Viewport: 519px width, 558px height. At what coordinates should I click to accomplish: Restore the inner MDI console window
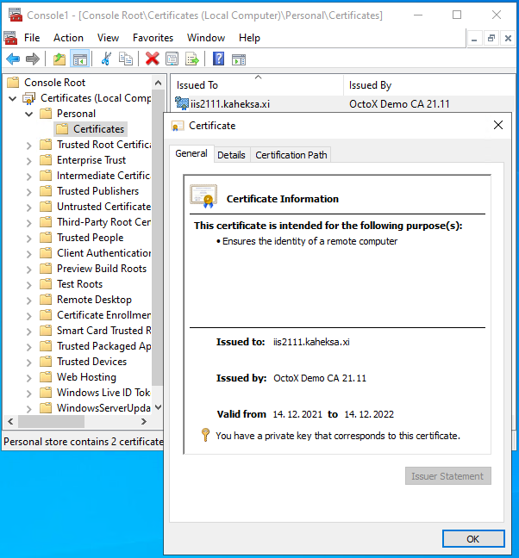coord(491,38)
